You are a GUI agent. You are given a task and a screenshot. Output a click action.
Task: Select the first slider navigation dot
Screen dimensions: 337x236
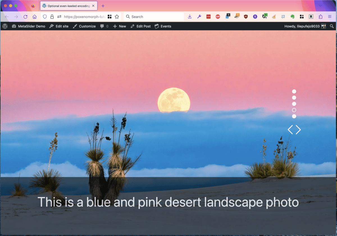click(x=294, y=91)
